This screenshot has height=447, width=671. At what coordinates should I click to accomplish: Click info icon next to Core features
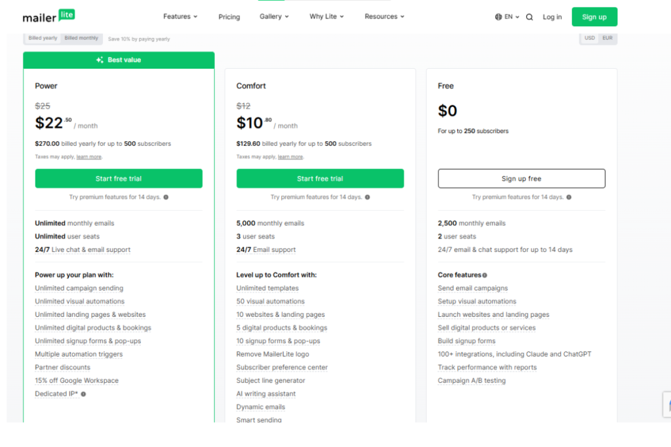click(484, 276)
